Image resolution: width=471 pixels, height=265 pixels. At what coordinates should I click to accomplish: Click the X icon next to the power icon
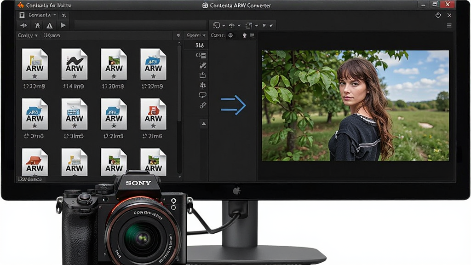point(449,15)
